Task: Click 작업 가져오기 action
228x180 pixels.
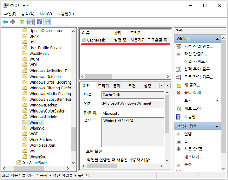Action: point(198,61)
